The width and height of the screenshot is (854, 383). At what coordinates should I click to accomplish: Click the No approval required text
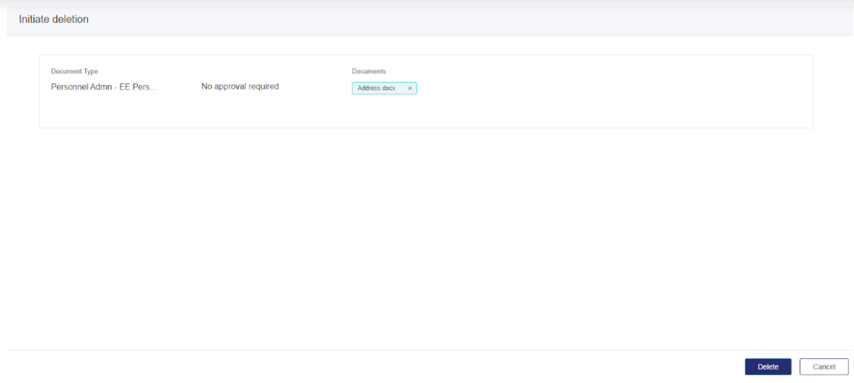pyautogui.click(x=240, y=86)
